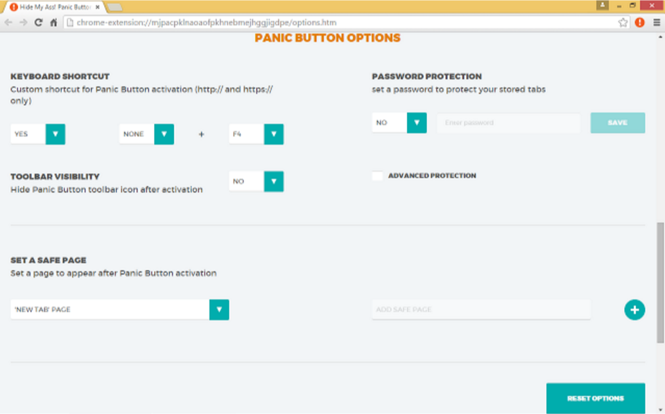
Task: Navigate forward with the browser arrow
Action: pyautogui.click(x=22, y=21)
